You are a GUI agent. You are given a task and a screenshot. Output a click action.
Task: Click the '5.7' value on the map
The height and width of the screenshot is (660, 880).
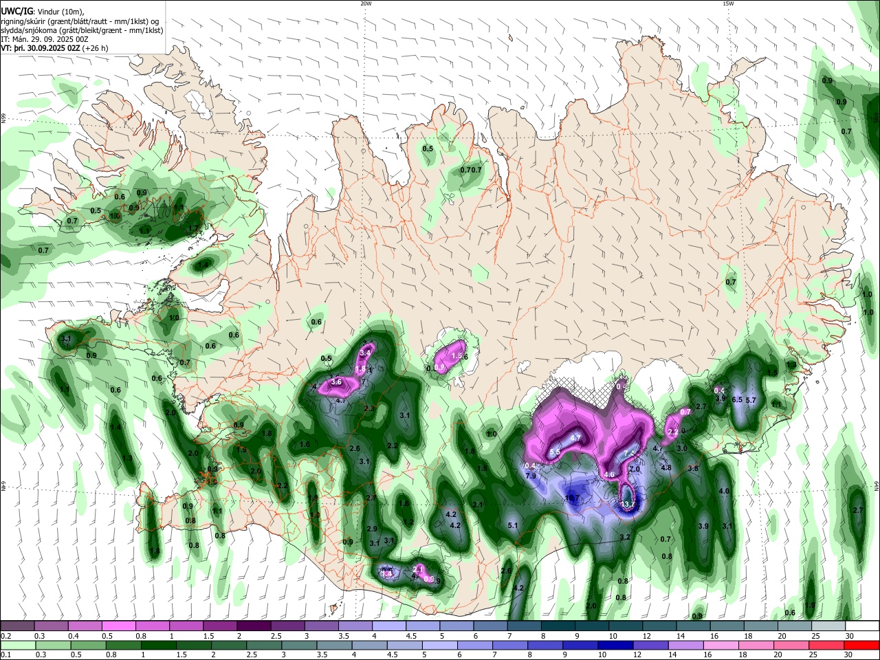click(751, 400)
